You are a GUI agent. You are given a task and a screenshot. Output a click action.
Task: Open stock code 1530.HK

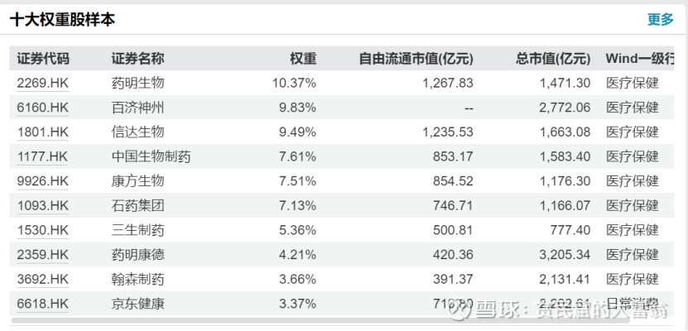(x=42, y=230)
